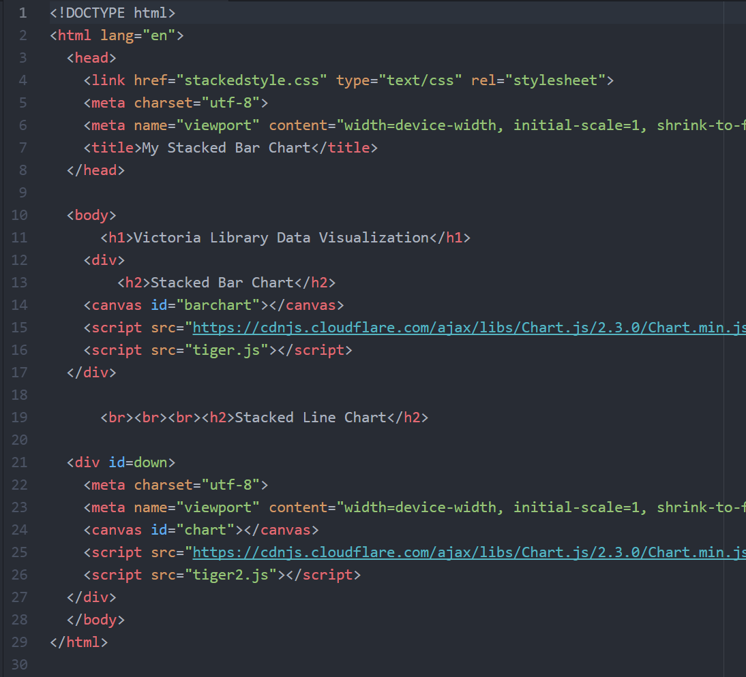Click line number 29 in the gutter
Screen dimensions: 746x677
tap(20, 642)
